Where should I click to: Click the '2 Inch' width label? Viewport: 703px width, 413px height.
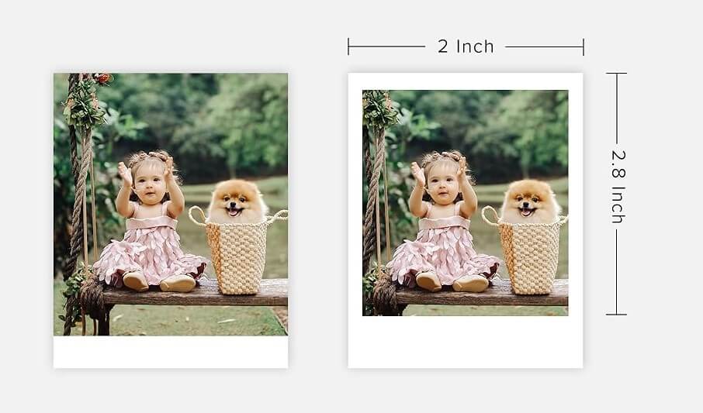click(466, 46)
